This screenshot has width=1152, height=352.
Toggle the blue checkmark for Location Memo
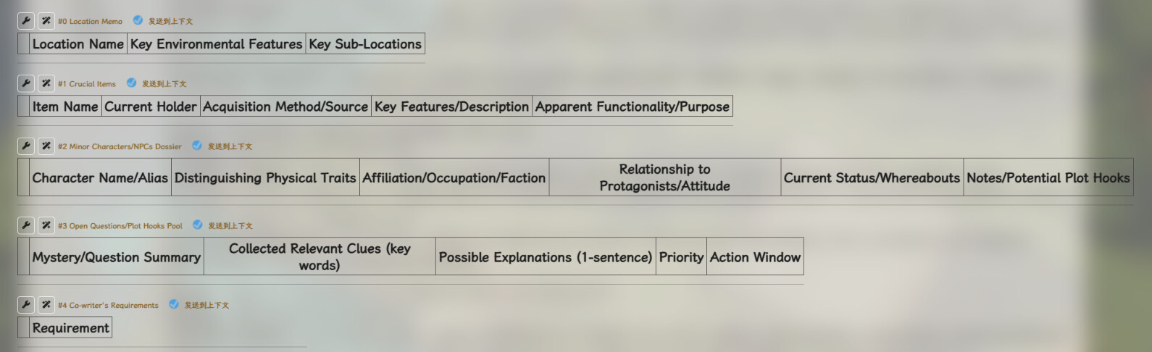click(x=138, y=20)
